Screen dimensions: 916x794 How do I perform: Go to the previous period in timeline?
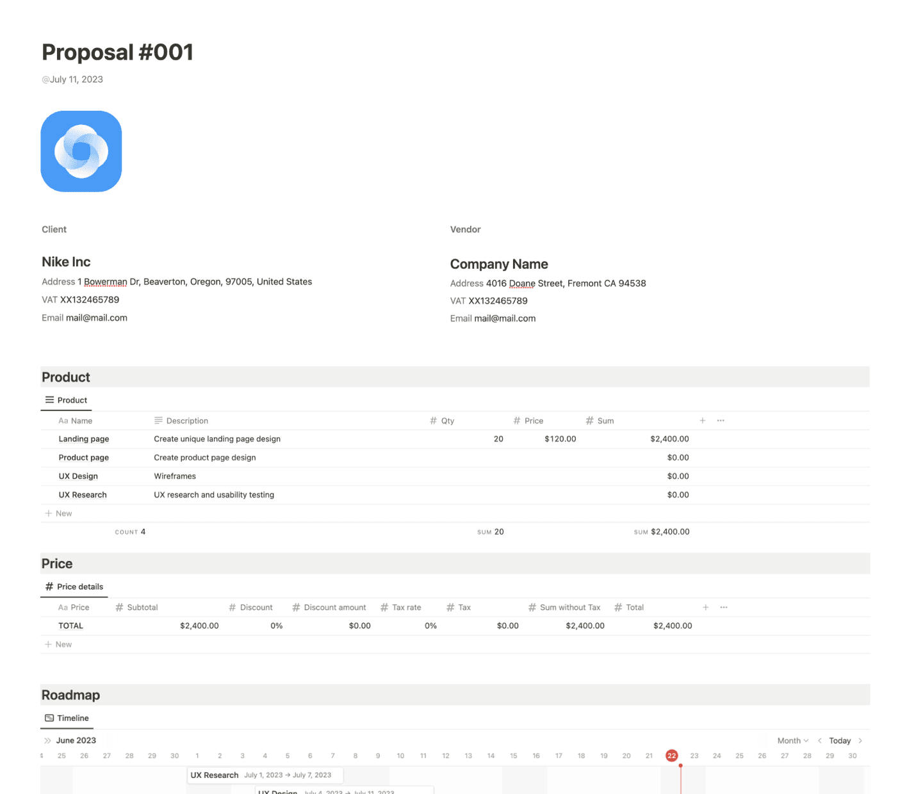820,741
